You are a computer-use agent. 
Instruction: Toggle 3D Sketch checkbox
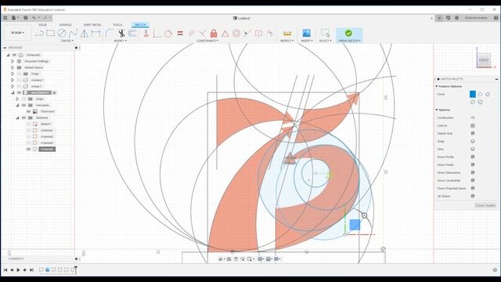pyautogui.click(x=473, y=196)
